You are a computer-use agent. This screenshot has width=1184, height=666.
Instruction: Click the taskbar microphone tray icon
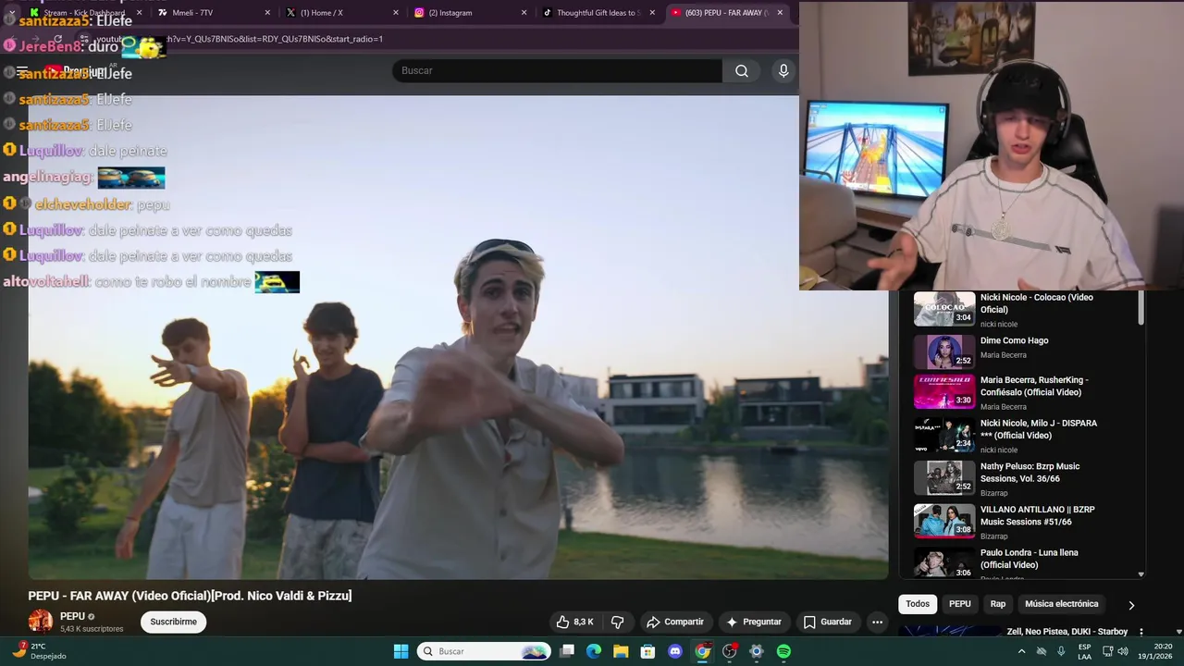point(1061,651)
